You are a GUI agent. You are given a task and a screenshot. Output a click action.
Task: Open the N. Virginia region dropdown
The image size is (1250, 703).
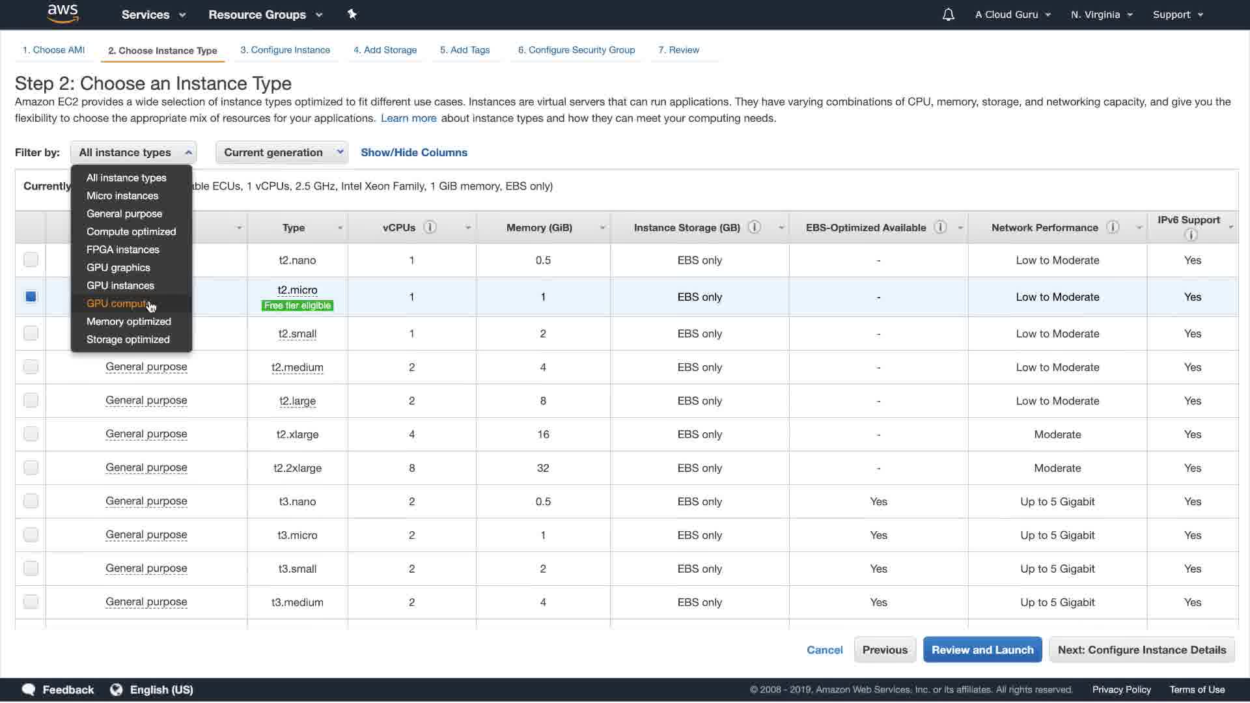coord(1101,14)
